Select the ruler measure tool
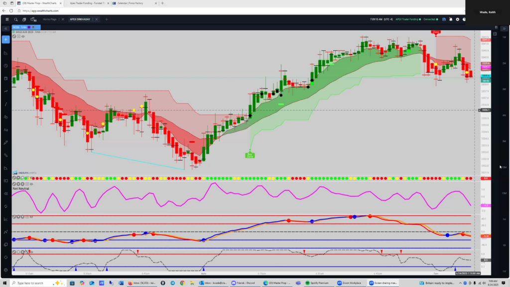 click(x=6, y=155)
